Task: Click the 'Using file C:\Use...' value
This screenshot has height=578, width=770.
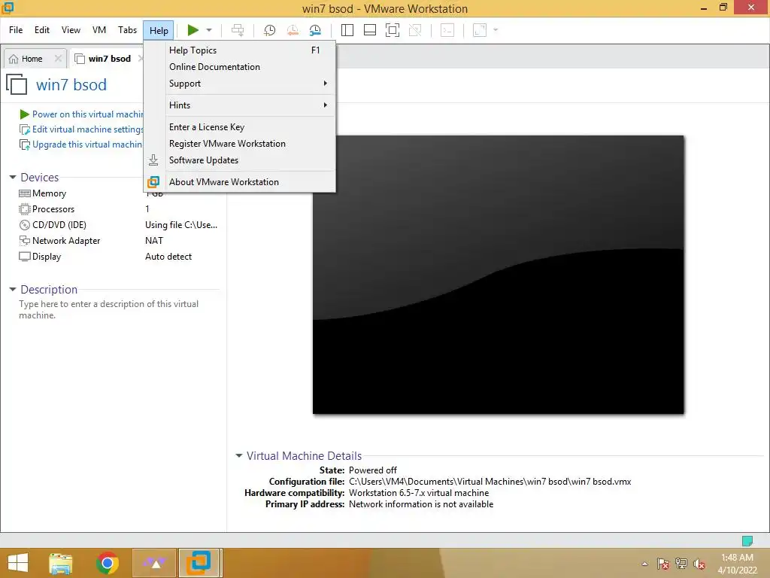Action: click(x=181, y=224)
